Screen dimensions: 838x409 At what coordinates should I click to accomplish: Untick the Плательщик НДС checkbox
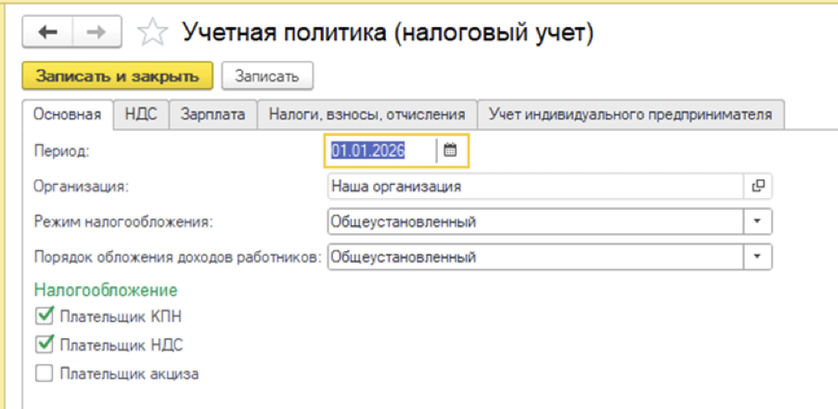coord(44,344)
